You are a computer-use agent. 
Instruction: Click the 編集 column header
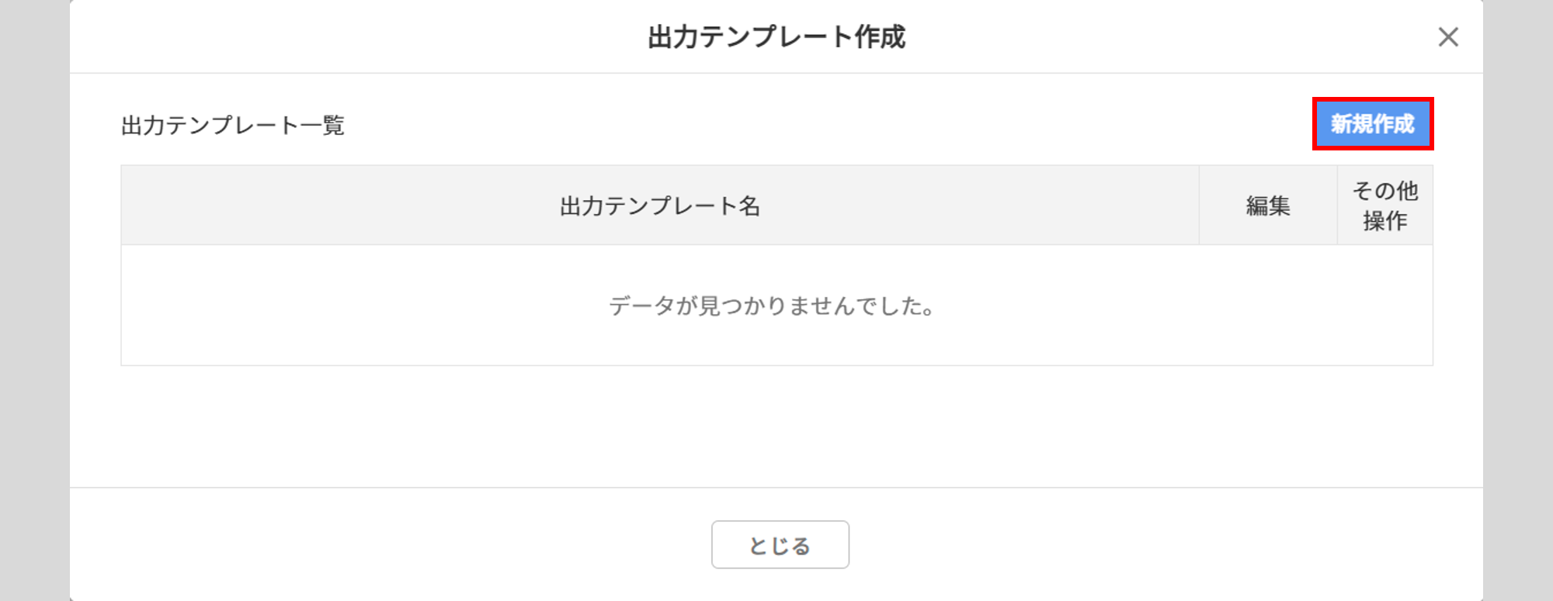pos(1267,206)
